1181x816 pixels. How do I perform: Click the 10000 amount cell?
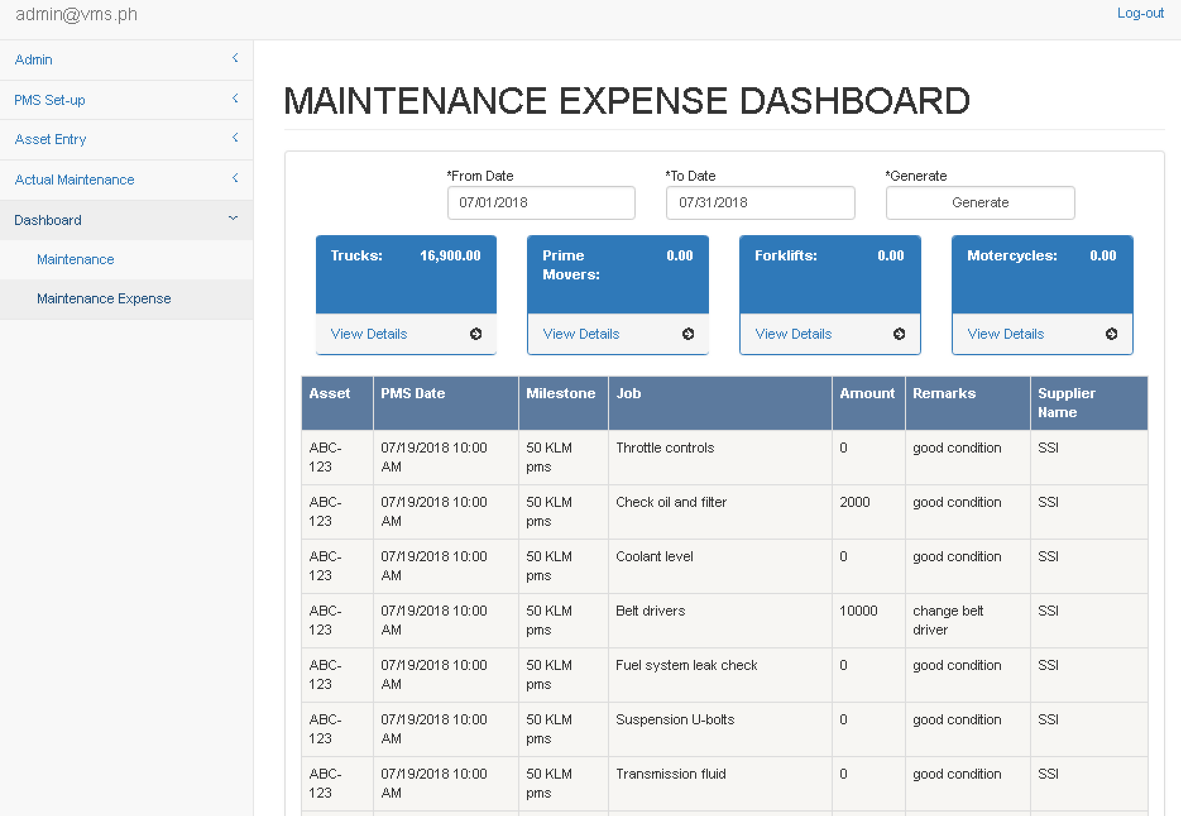pos(869,621)
